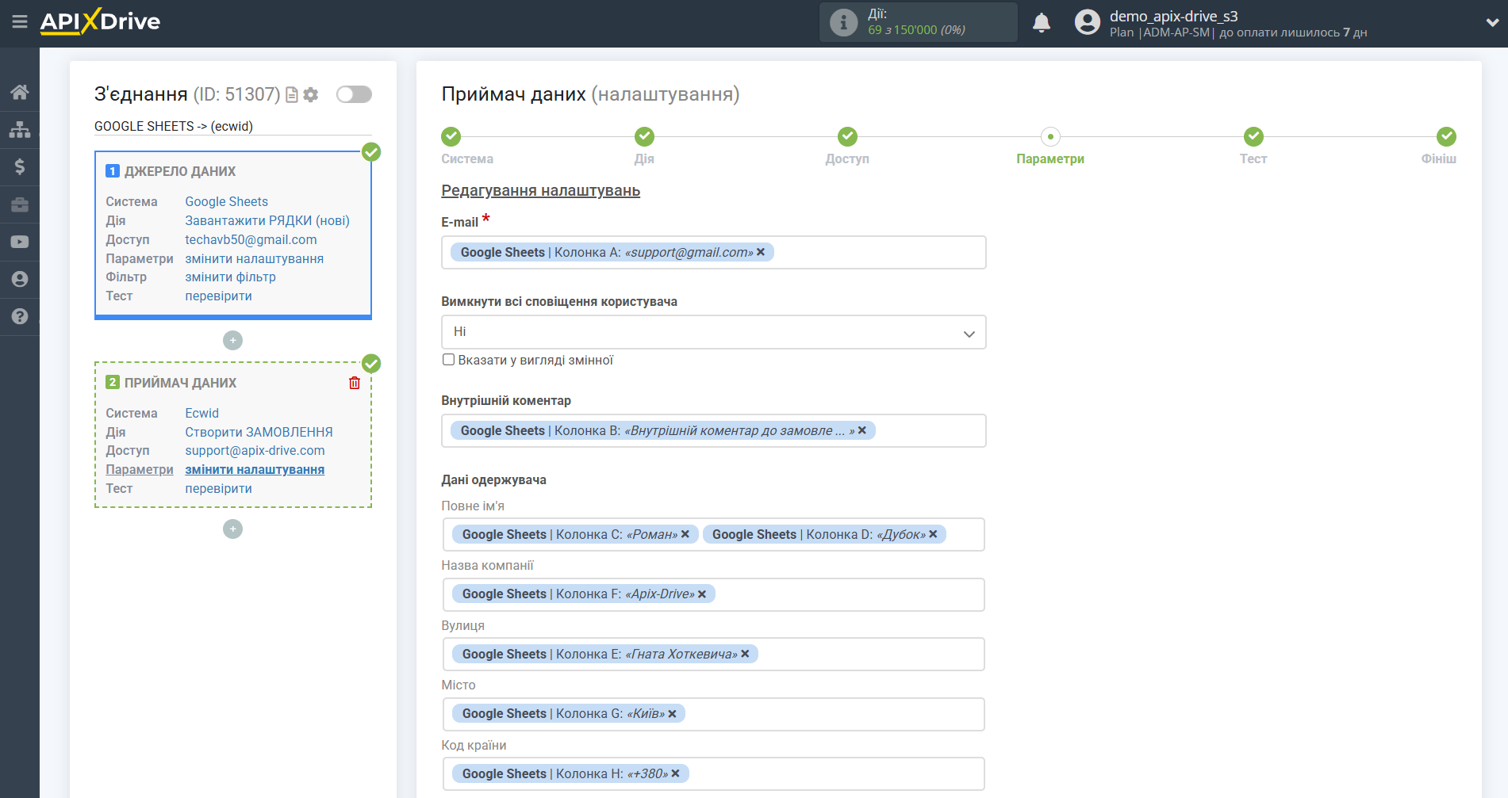This screenshot has height=798, width=1508.
Task: Remove the Колонка D «Дубок» tag
Action: pyautogui.click(x=934, y=534)
